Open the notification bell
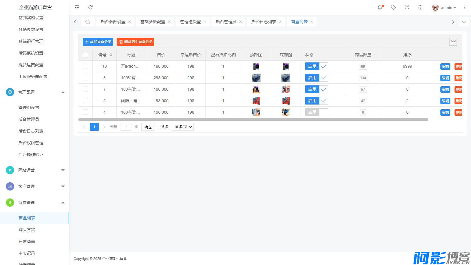The height and width of the screenshot is (265, 471). 380,7
